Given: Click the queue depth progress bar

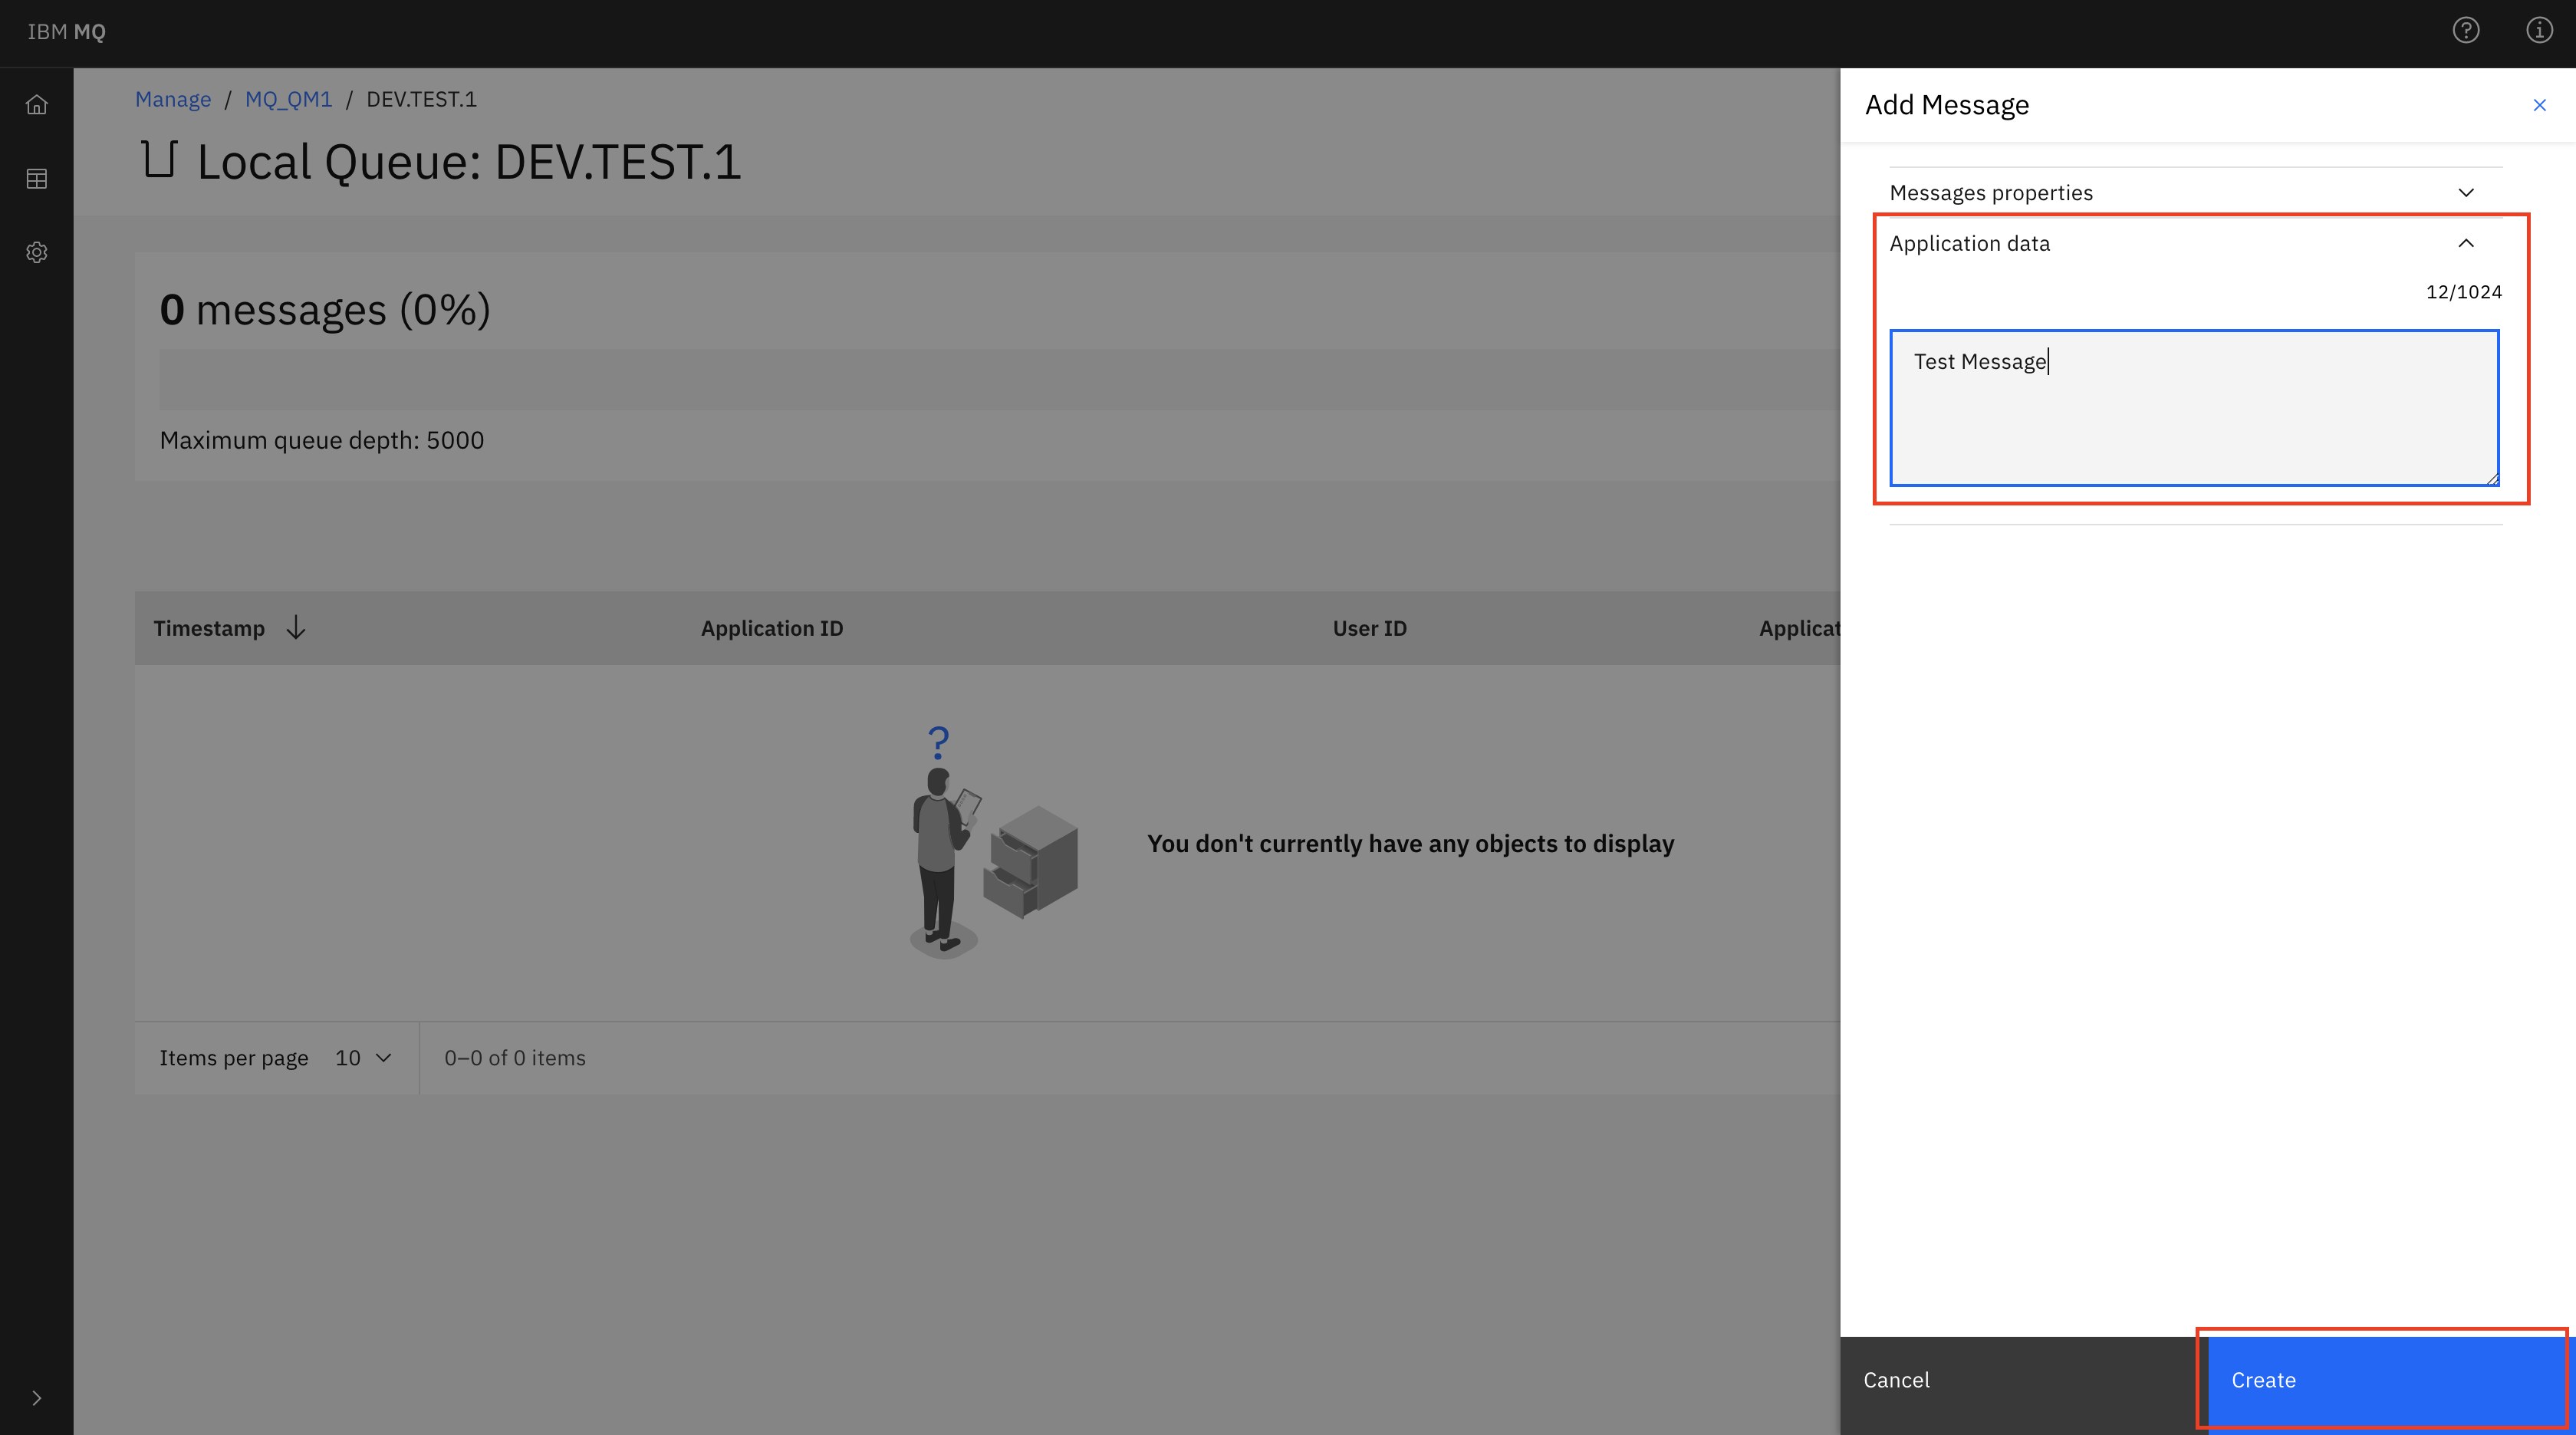Looking at the screenshot, I should point(900,379).
